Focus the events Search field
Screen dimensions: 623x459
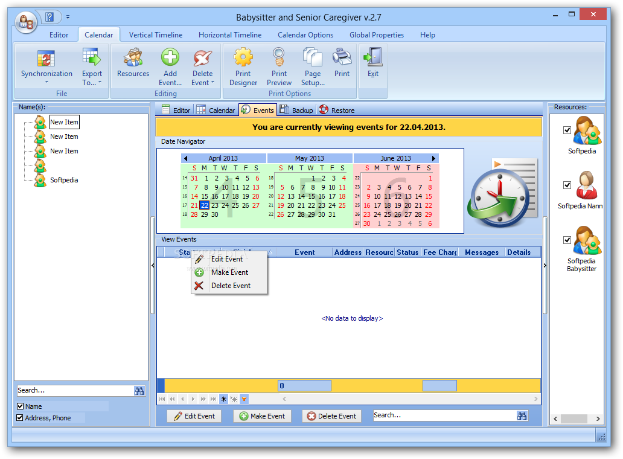[444, 416]
